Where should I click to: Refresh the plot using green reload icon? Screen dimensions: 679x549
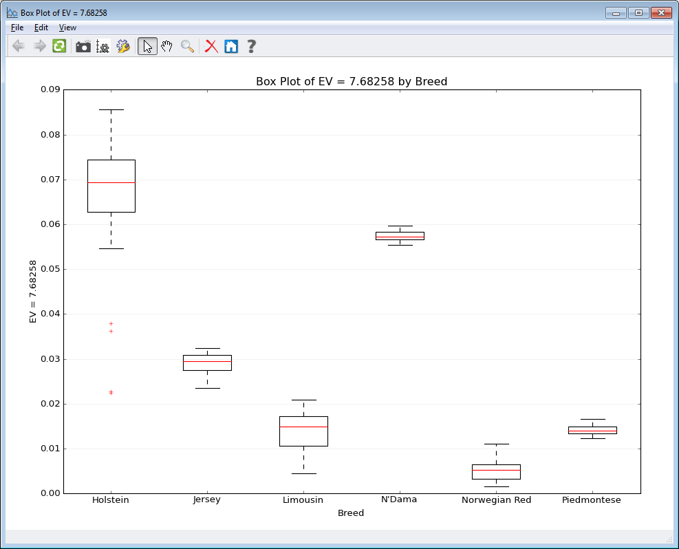(58, 46)
